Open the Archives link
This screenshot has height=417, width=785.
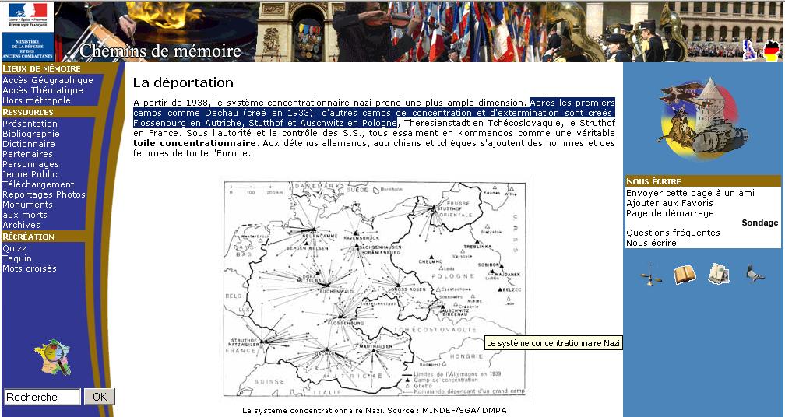(x=21, y=225)
